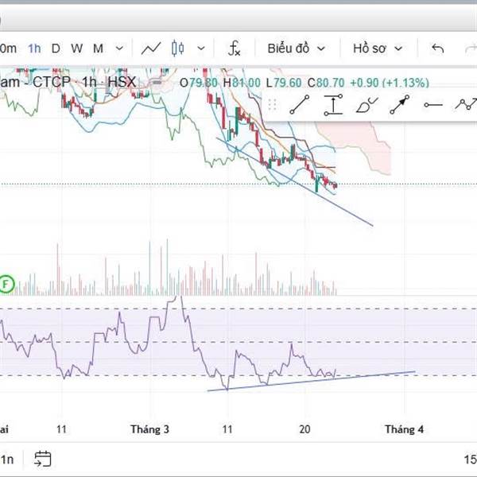
Task: Select the candlestick chart type icon
Action: point(177,48)
